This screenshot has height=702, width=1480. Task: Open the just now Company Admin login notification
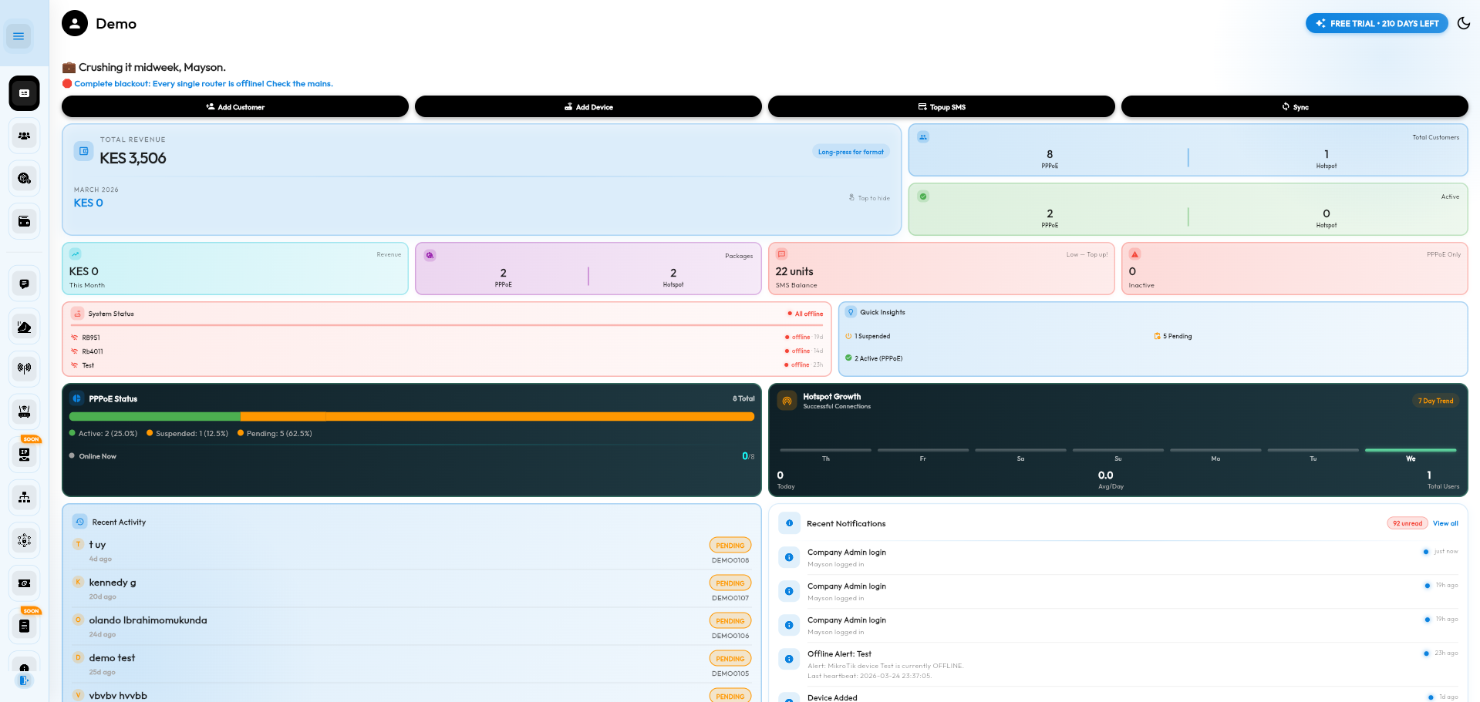point(1118,558)
